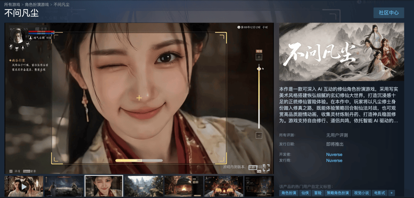Click the 炼气后期 10层 level label
Image resolution: width=414 pixels, height=198 pixels.
coord(42,38)
